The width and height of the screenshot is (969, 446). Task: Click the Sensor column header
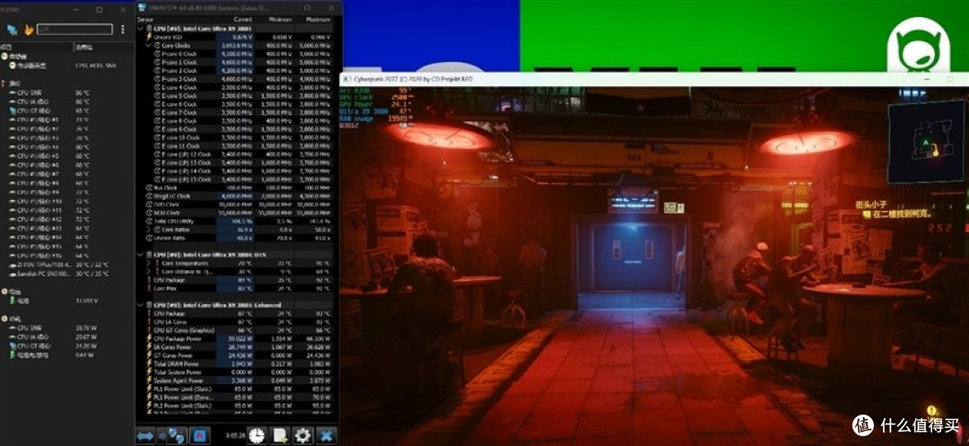point(146,20)
